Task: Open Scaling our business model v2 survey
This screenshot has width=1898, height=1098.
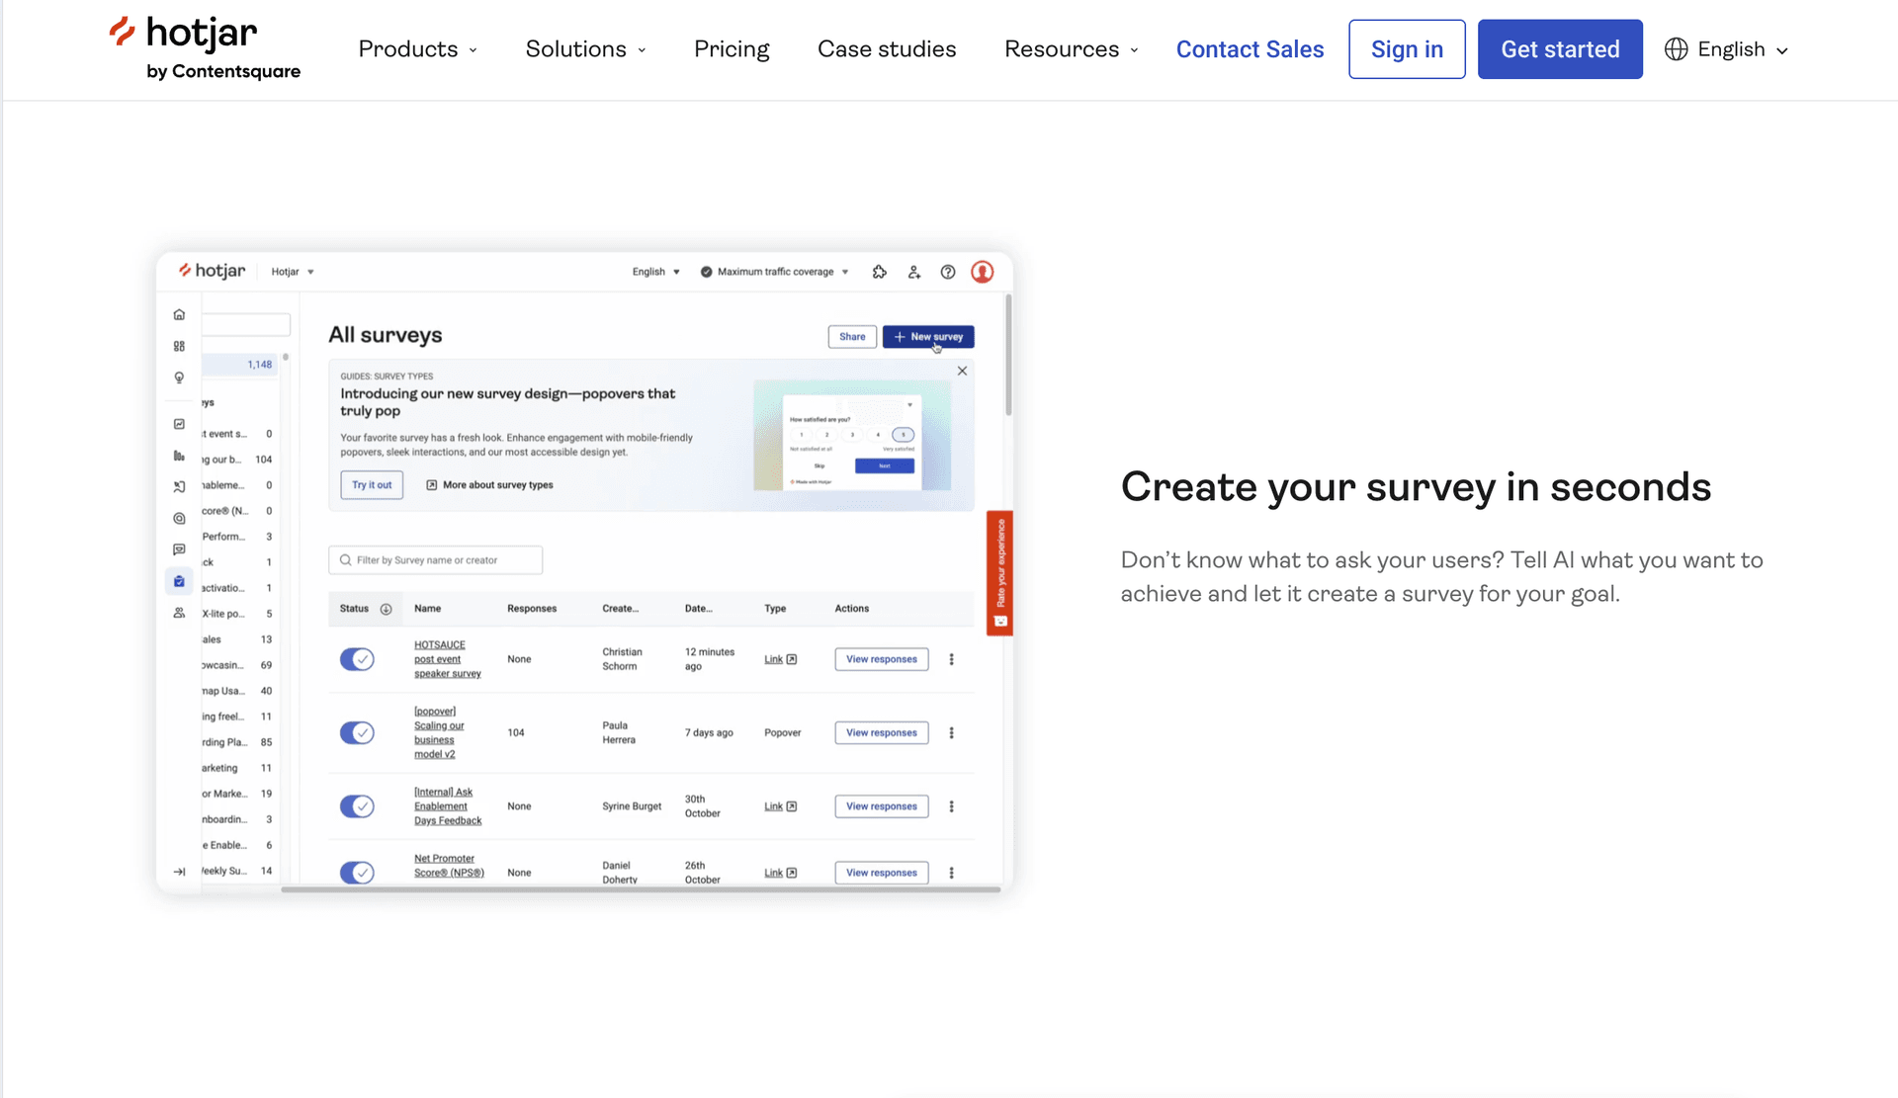Action: (439, 732)
